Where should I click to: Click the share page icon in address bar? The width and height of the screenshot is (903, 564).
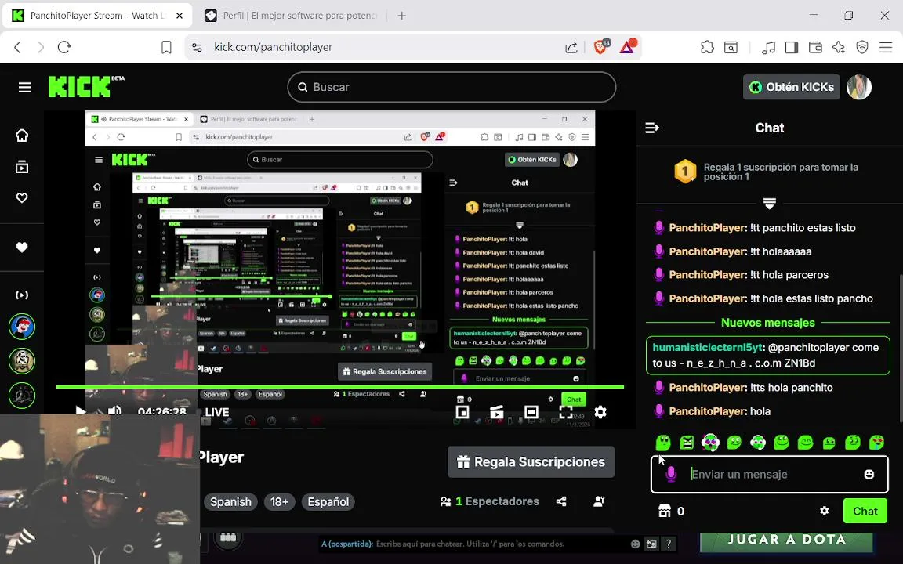pyautogui.click(x=571, y=47)
